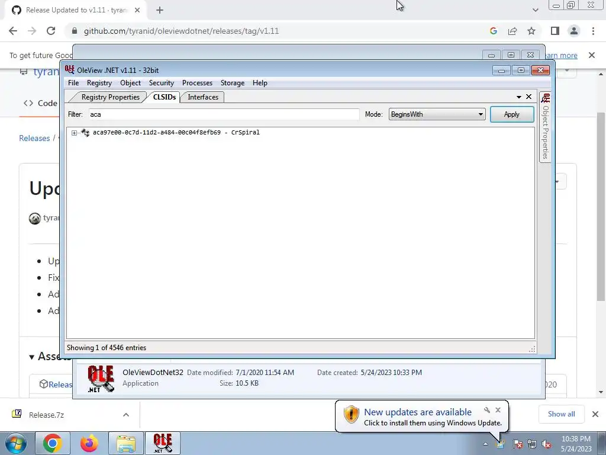Open the Security menu
Viewport: 606px width, 455px height.
click(x=162, y=83)
